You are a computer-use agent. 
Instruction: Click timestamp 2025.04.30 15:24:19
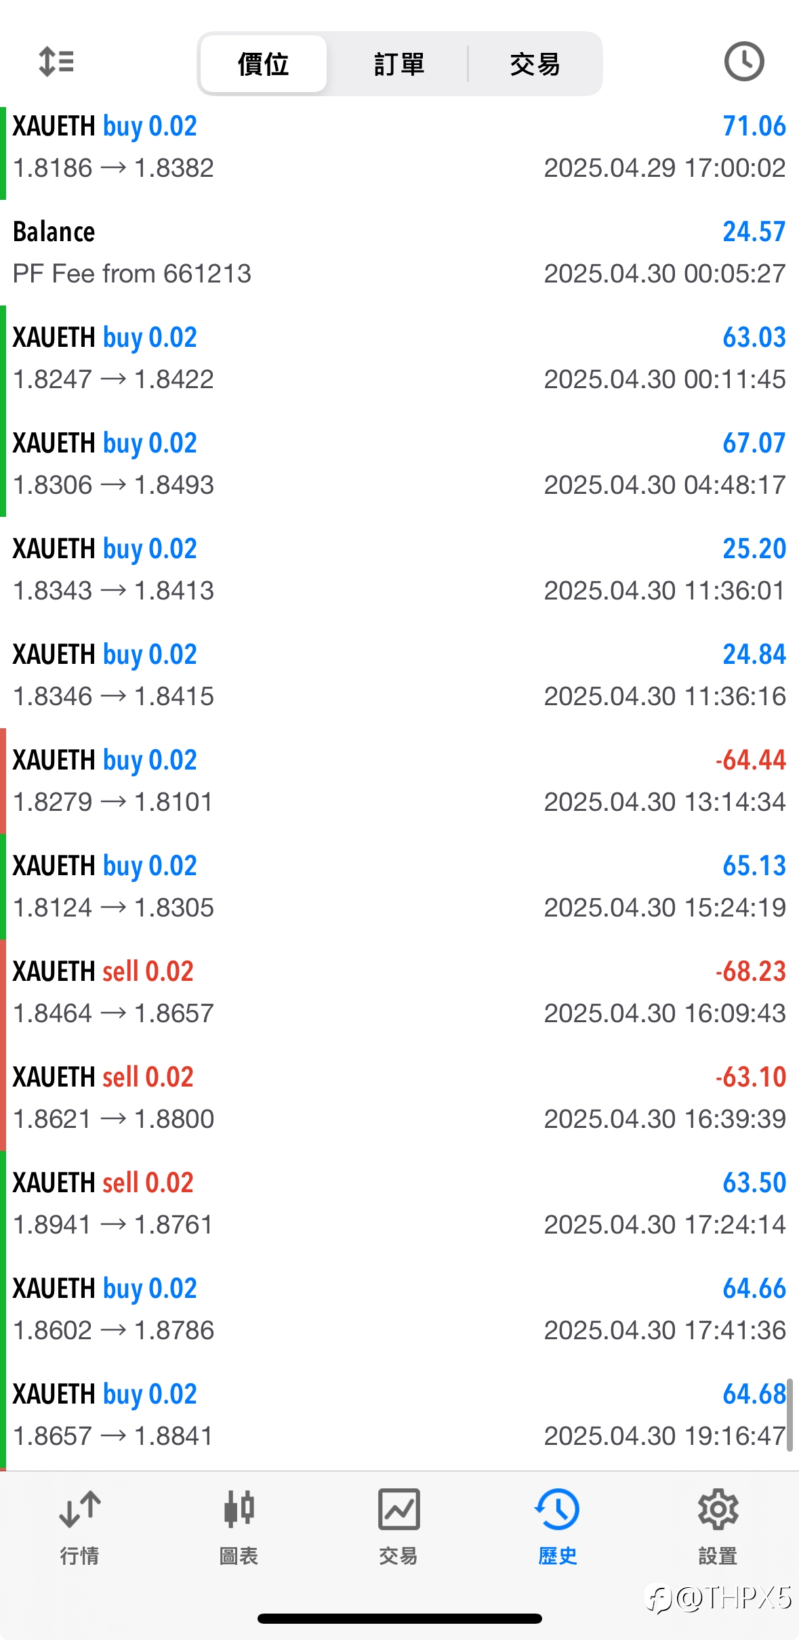pos(665,908)
